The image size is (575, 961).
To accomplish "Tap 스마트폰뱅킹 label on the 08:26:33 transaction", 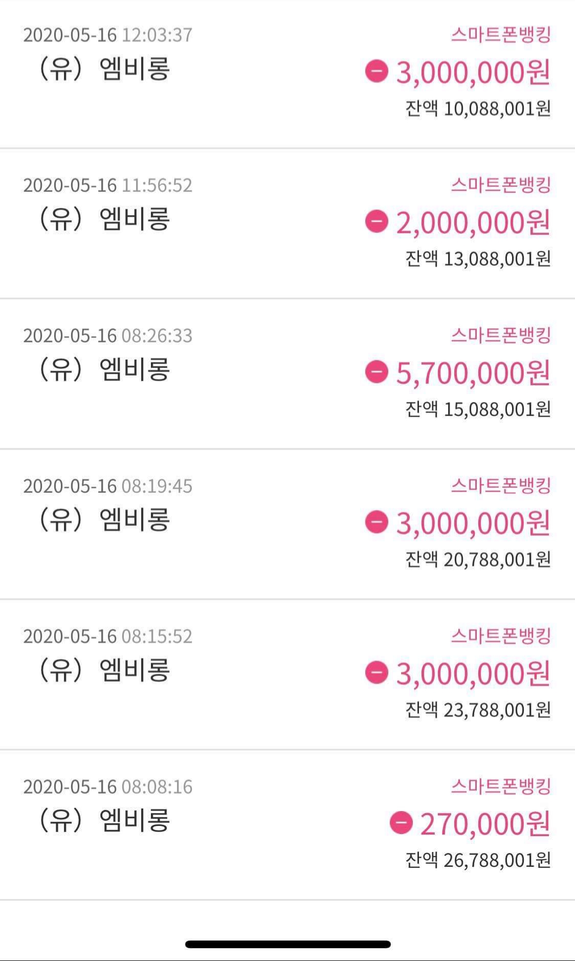I will coord(500,335).
